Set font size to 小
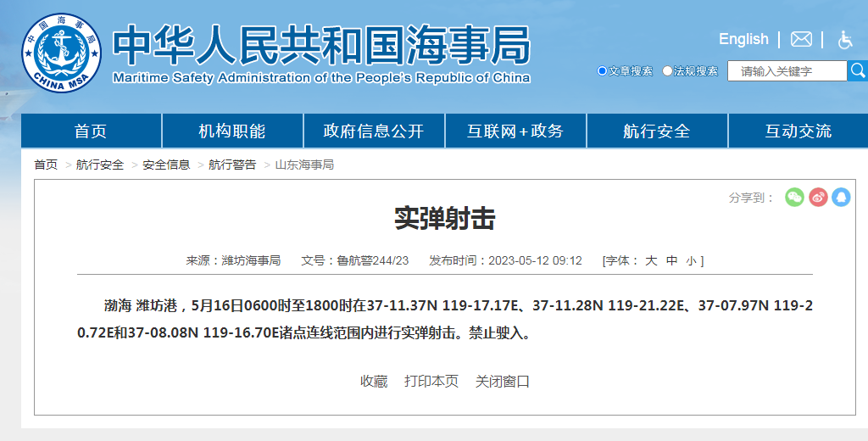 click(x=691, y=261)
